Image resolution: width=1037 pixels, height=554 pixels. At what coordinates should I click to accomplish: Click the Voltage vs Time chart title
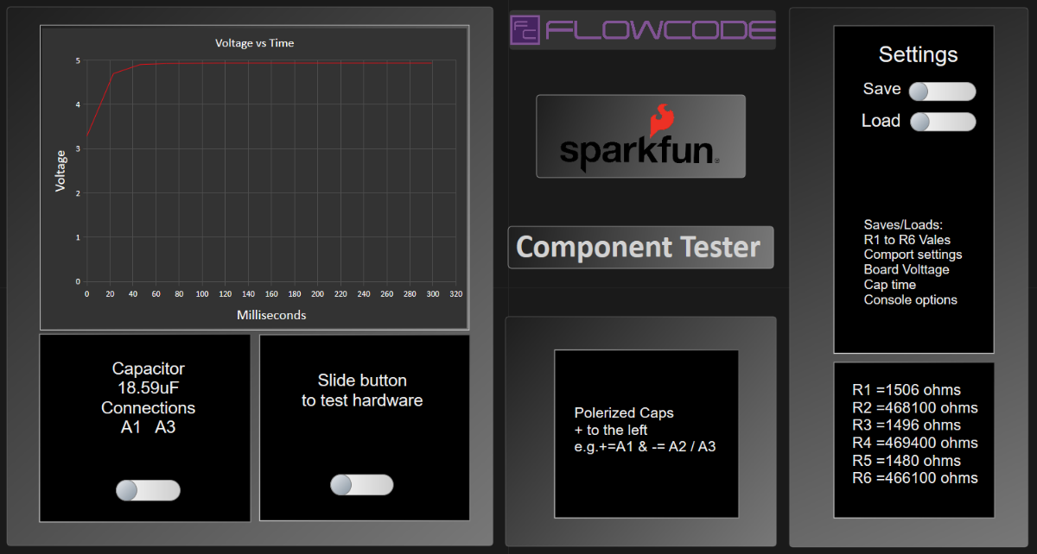[x=254, y=42]
